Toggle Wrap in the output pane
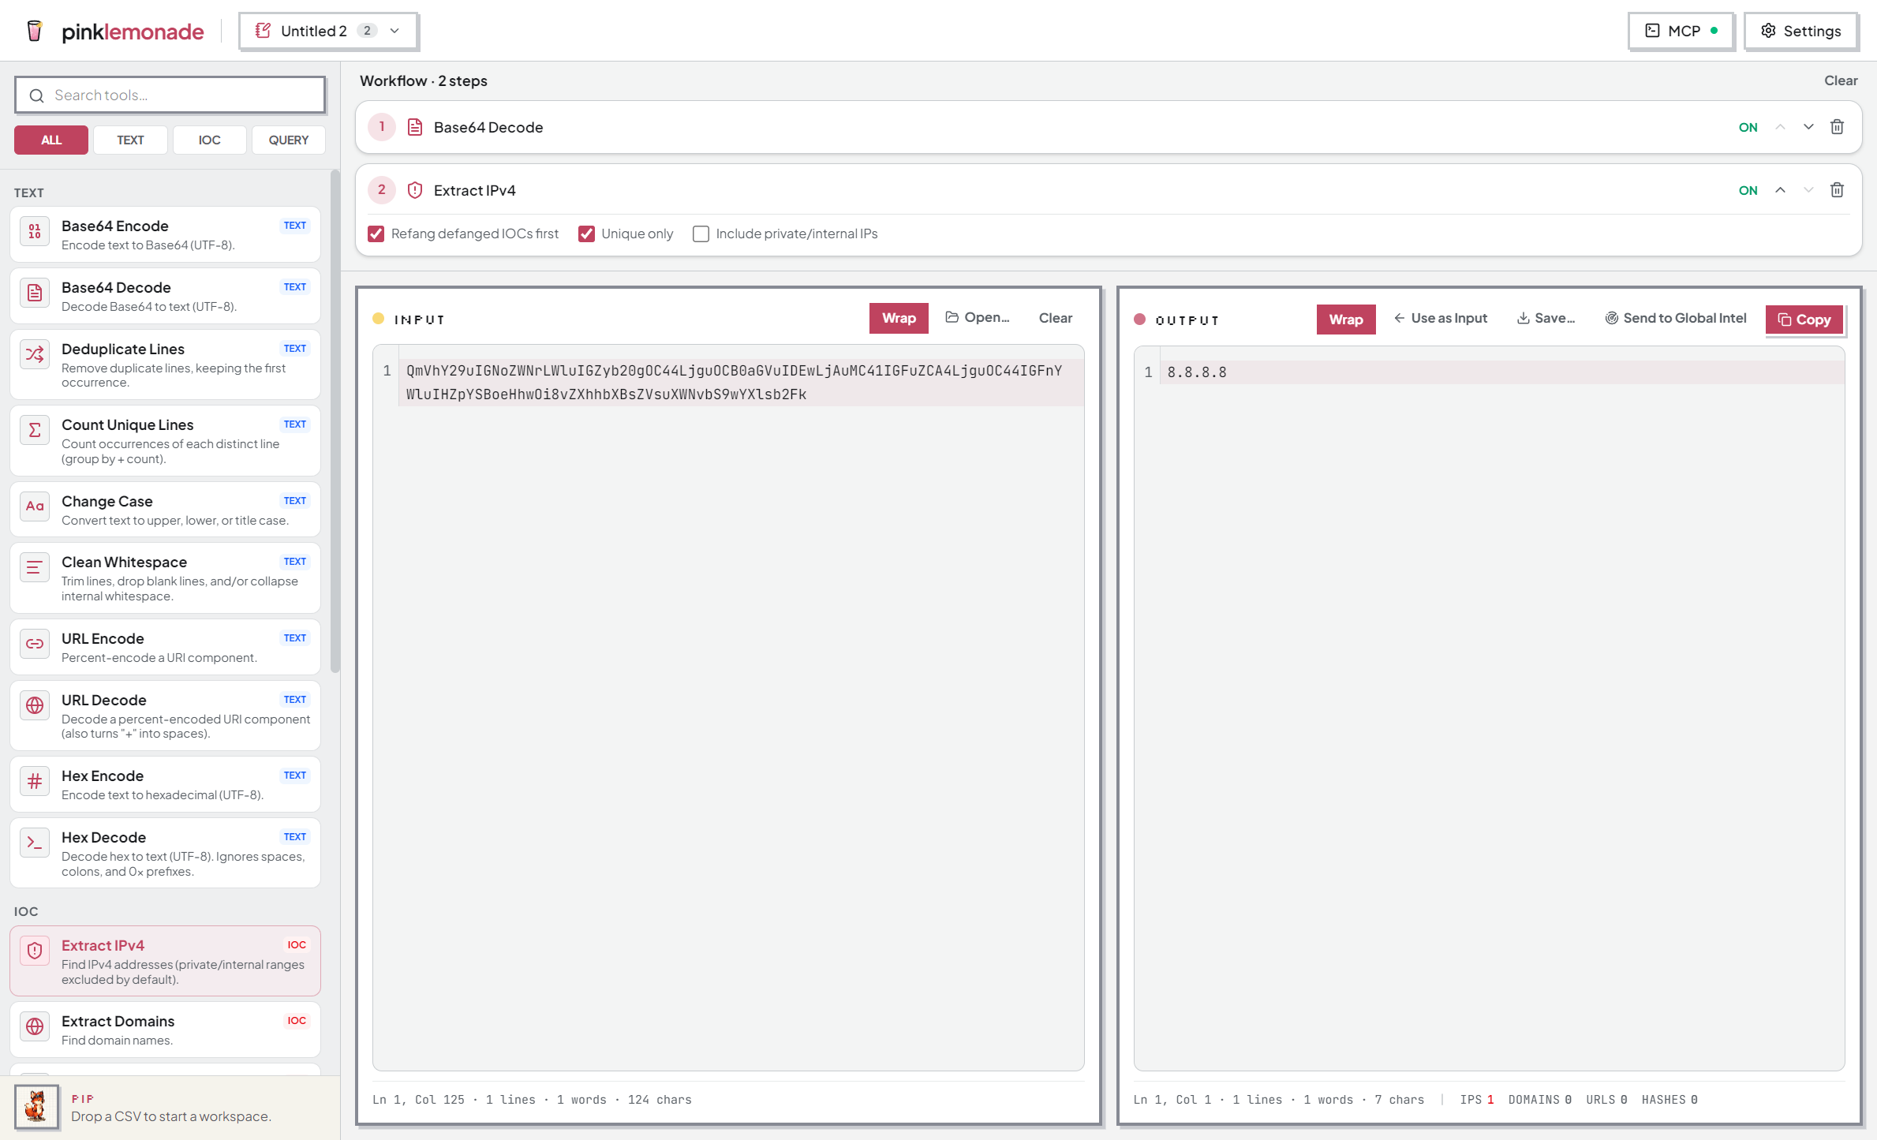This screenshot has width=1877, height=1140. coord(1345,320)
